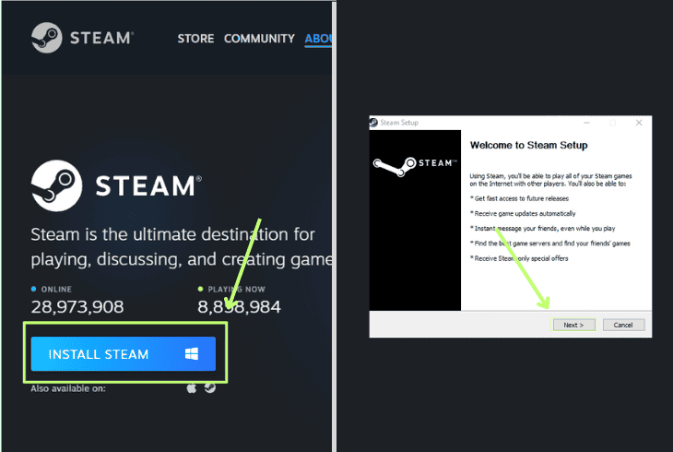Click 'Welcome to Steam Setup' heading
Viewport: 673px width, 452px height.
pos(529,145)
